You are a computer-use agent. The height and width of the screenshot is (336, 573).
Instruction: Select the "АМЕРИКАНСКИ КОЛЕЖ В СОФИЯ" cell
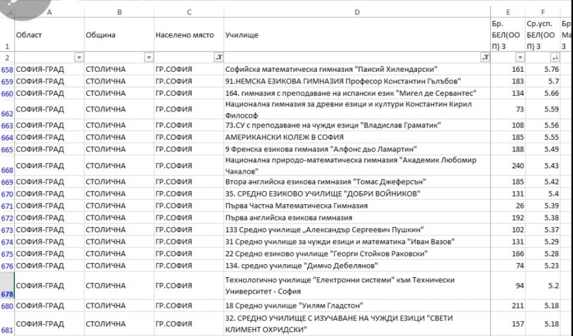click(357, 137)
